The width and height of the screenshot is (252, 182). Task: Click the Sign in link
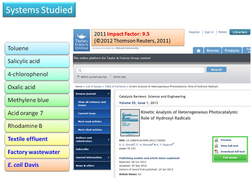pyautogui.click(x=209, y=32)
